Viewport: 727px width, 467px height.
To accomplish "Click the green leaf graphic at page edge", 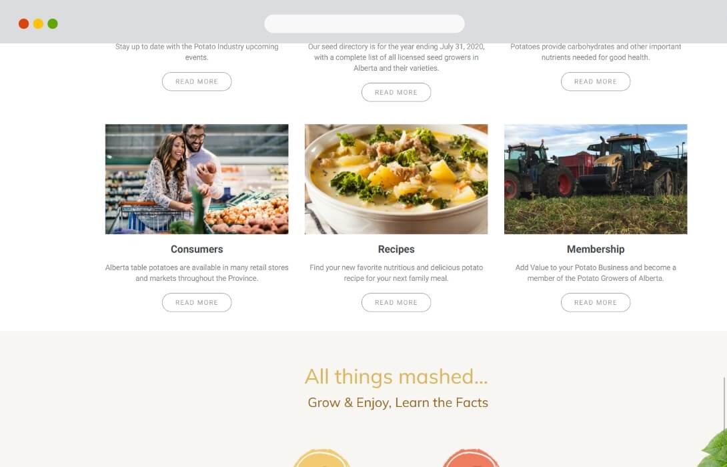I will pos(714,449).
